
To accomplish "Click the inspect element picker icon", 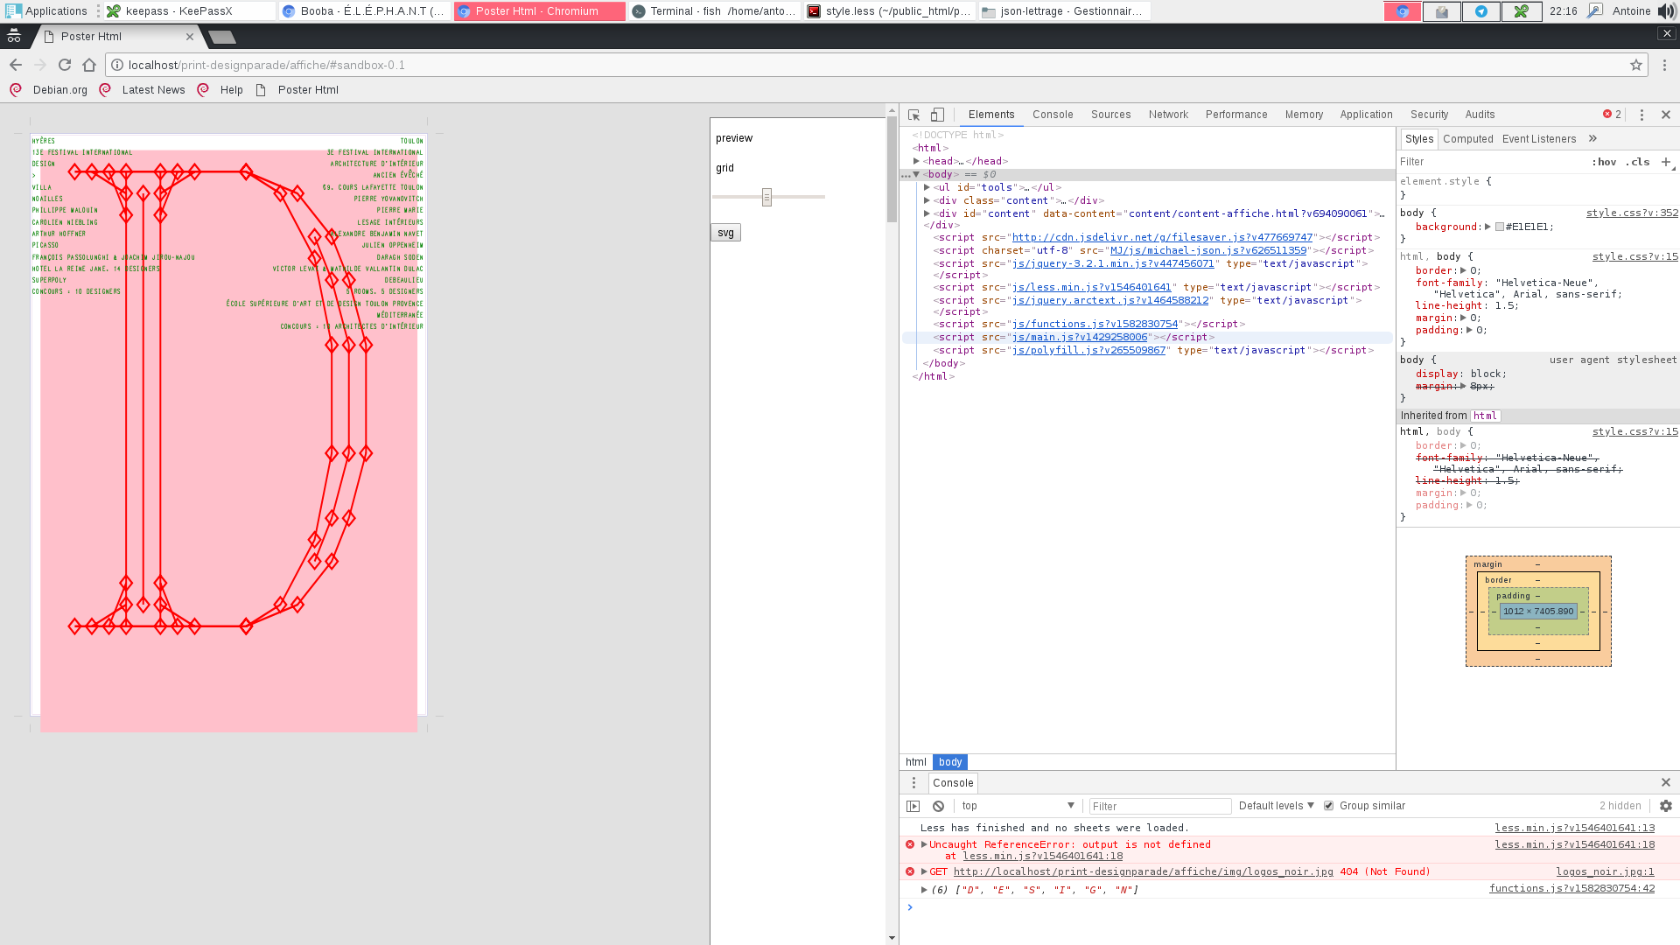I will pyautogui.click(x=913, y=115).
